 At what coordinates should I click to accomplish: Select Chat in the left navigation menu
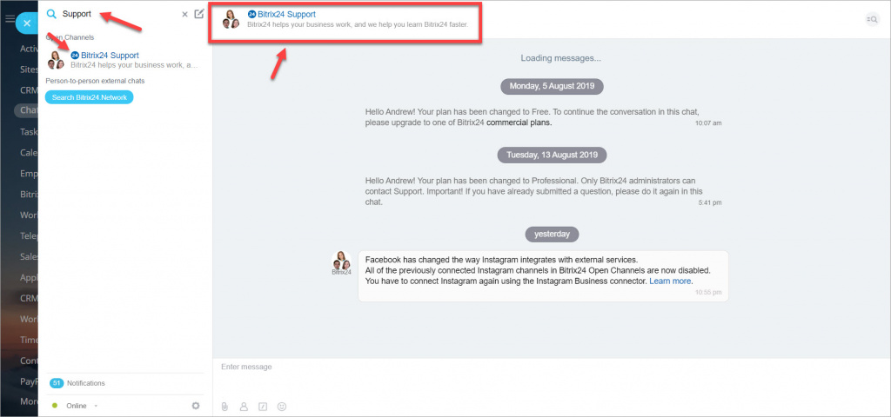[29, 110]
